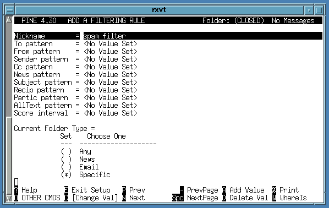Click the Add Value A key
The height and width of the screenshot is (208, 329).
point(224,190)
